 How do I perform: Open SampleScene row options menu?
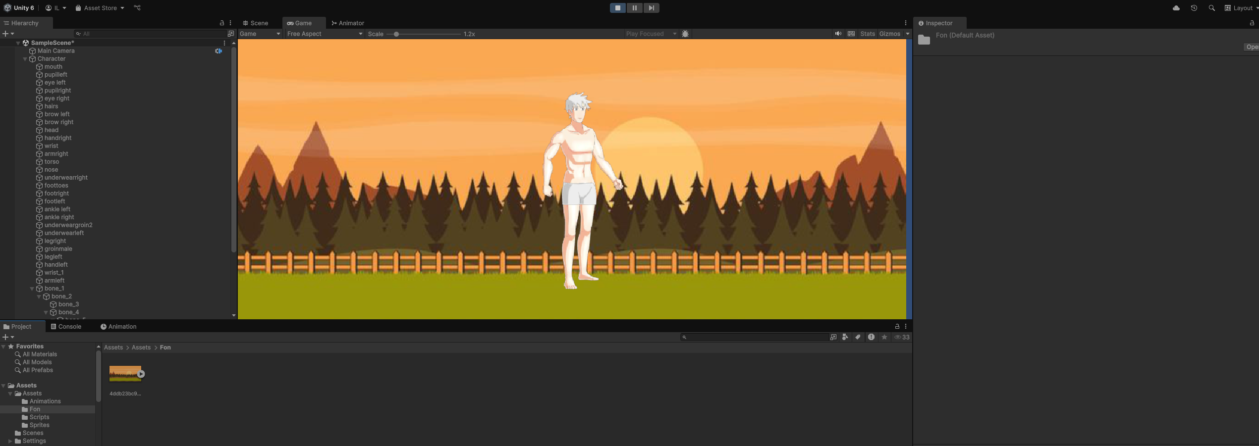click(224, 43)
